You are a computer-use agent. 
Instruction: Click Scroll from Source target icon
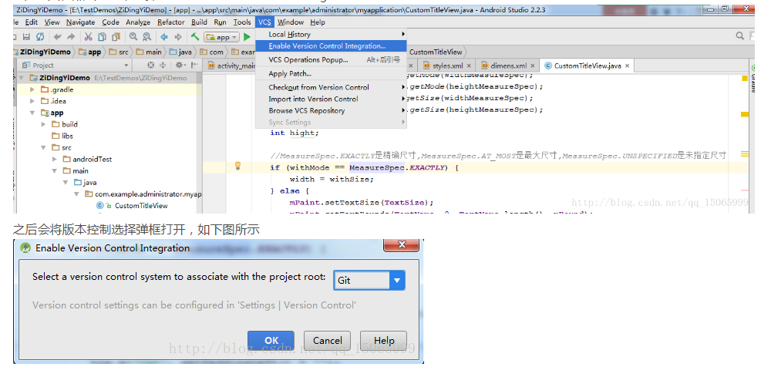click(x=150, y=65)
